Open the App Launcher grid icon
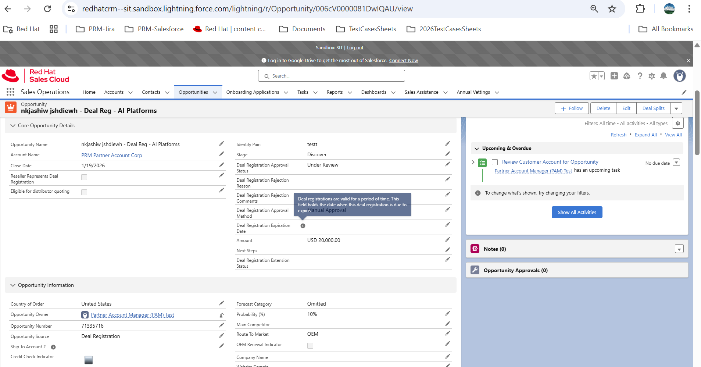Image resolution: width=701 pixels, height=367 pixels. point(10,92)
